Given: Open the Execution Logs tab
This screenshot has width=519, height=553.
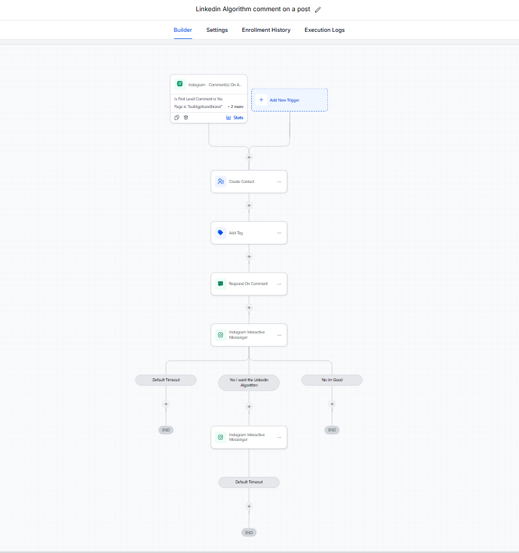Looking at the screenshot, I should (x=324, y=30).
